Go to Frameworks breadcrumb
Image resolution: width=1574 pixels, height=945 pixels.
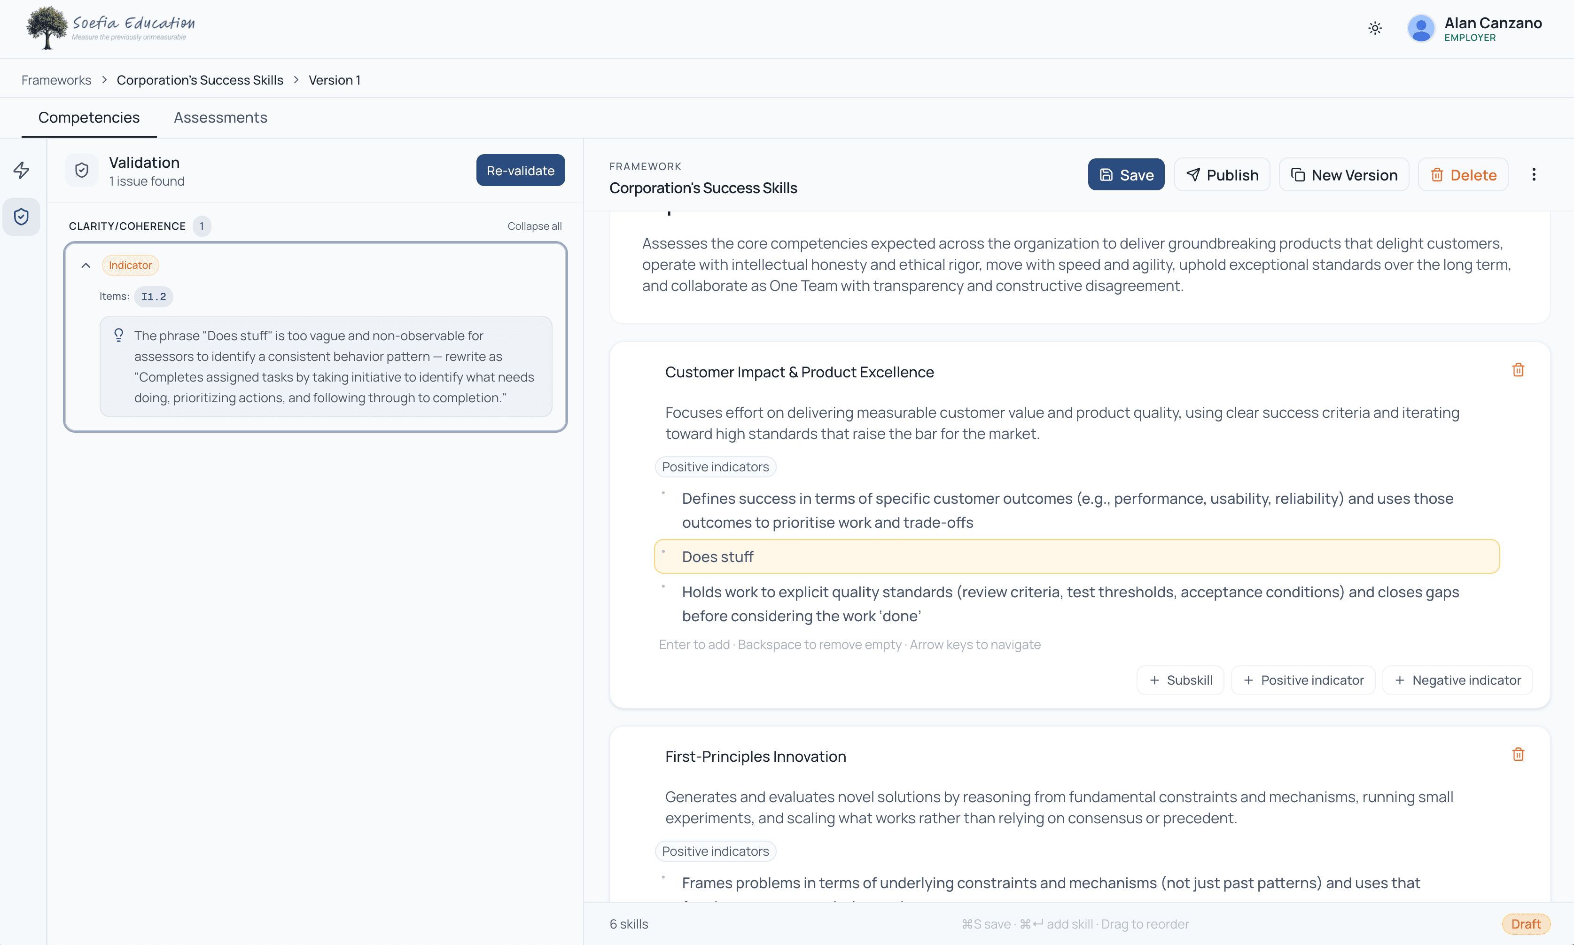tap(56, 80)
